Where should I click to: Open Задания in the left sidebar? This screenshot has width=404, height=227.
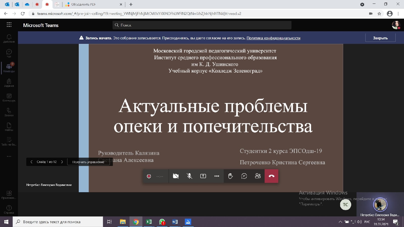[x=9, y=83]
